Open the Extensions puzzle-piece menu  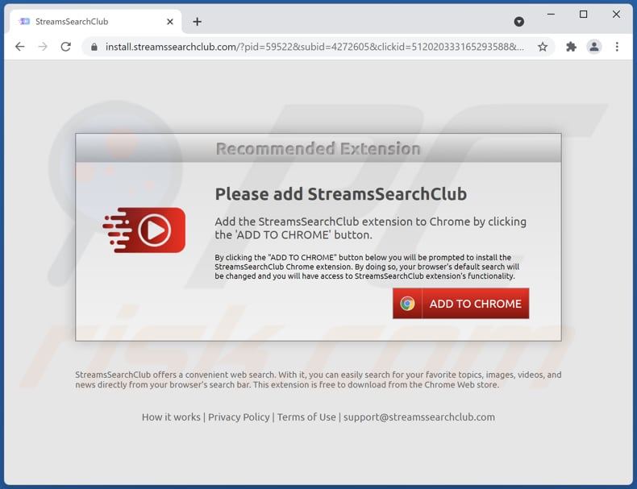[571, 47]
